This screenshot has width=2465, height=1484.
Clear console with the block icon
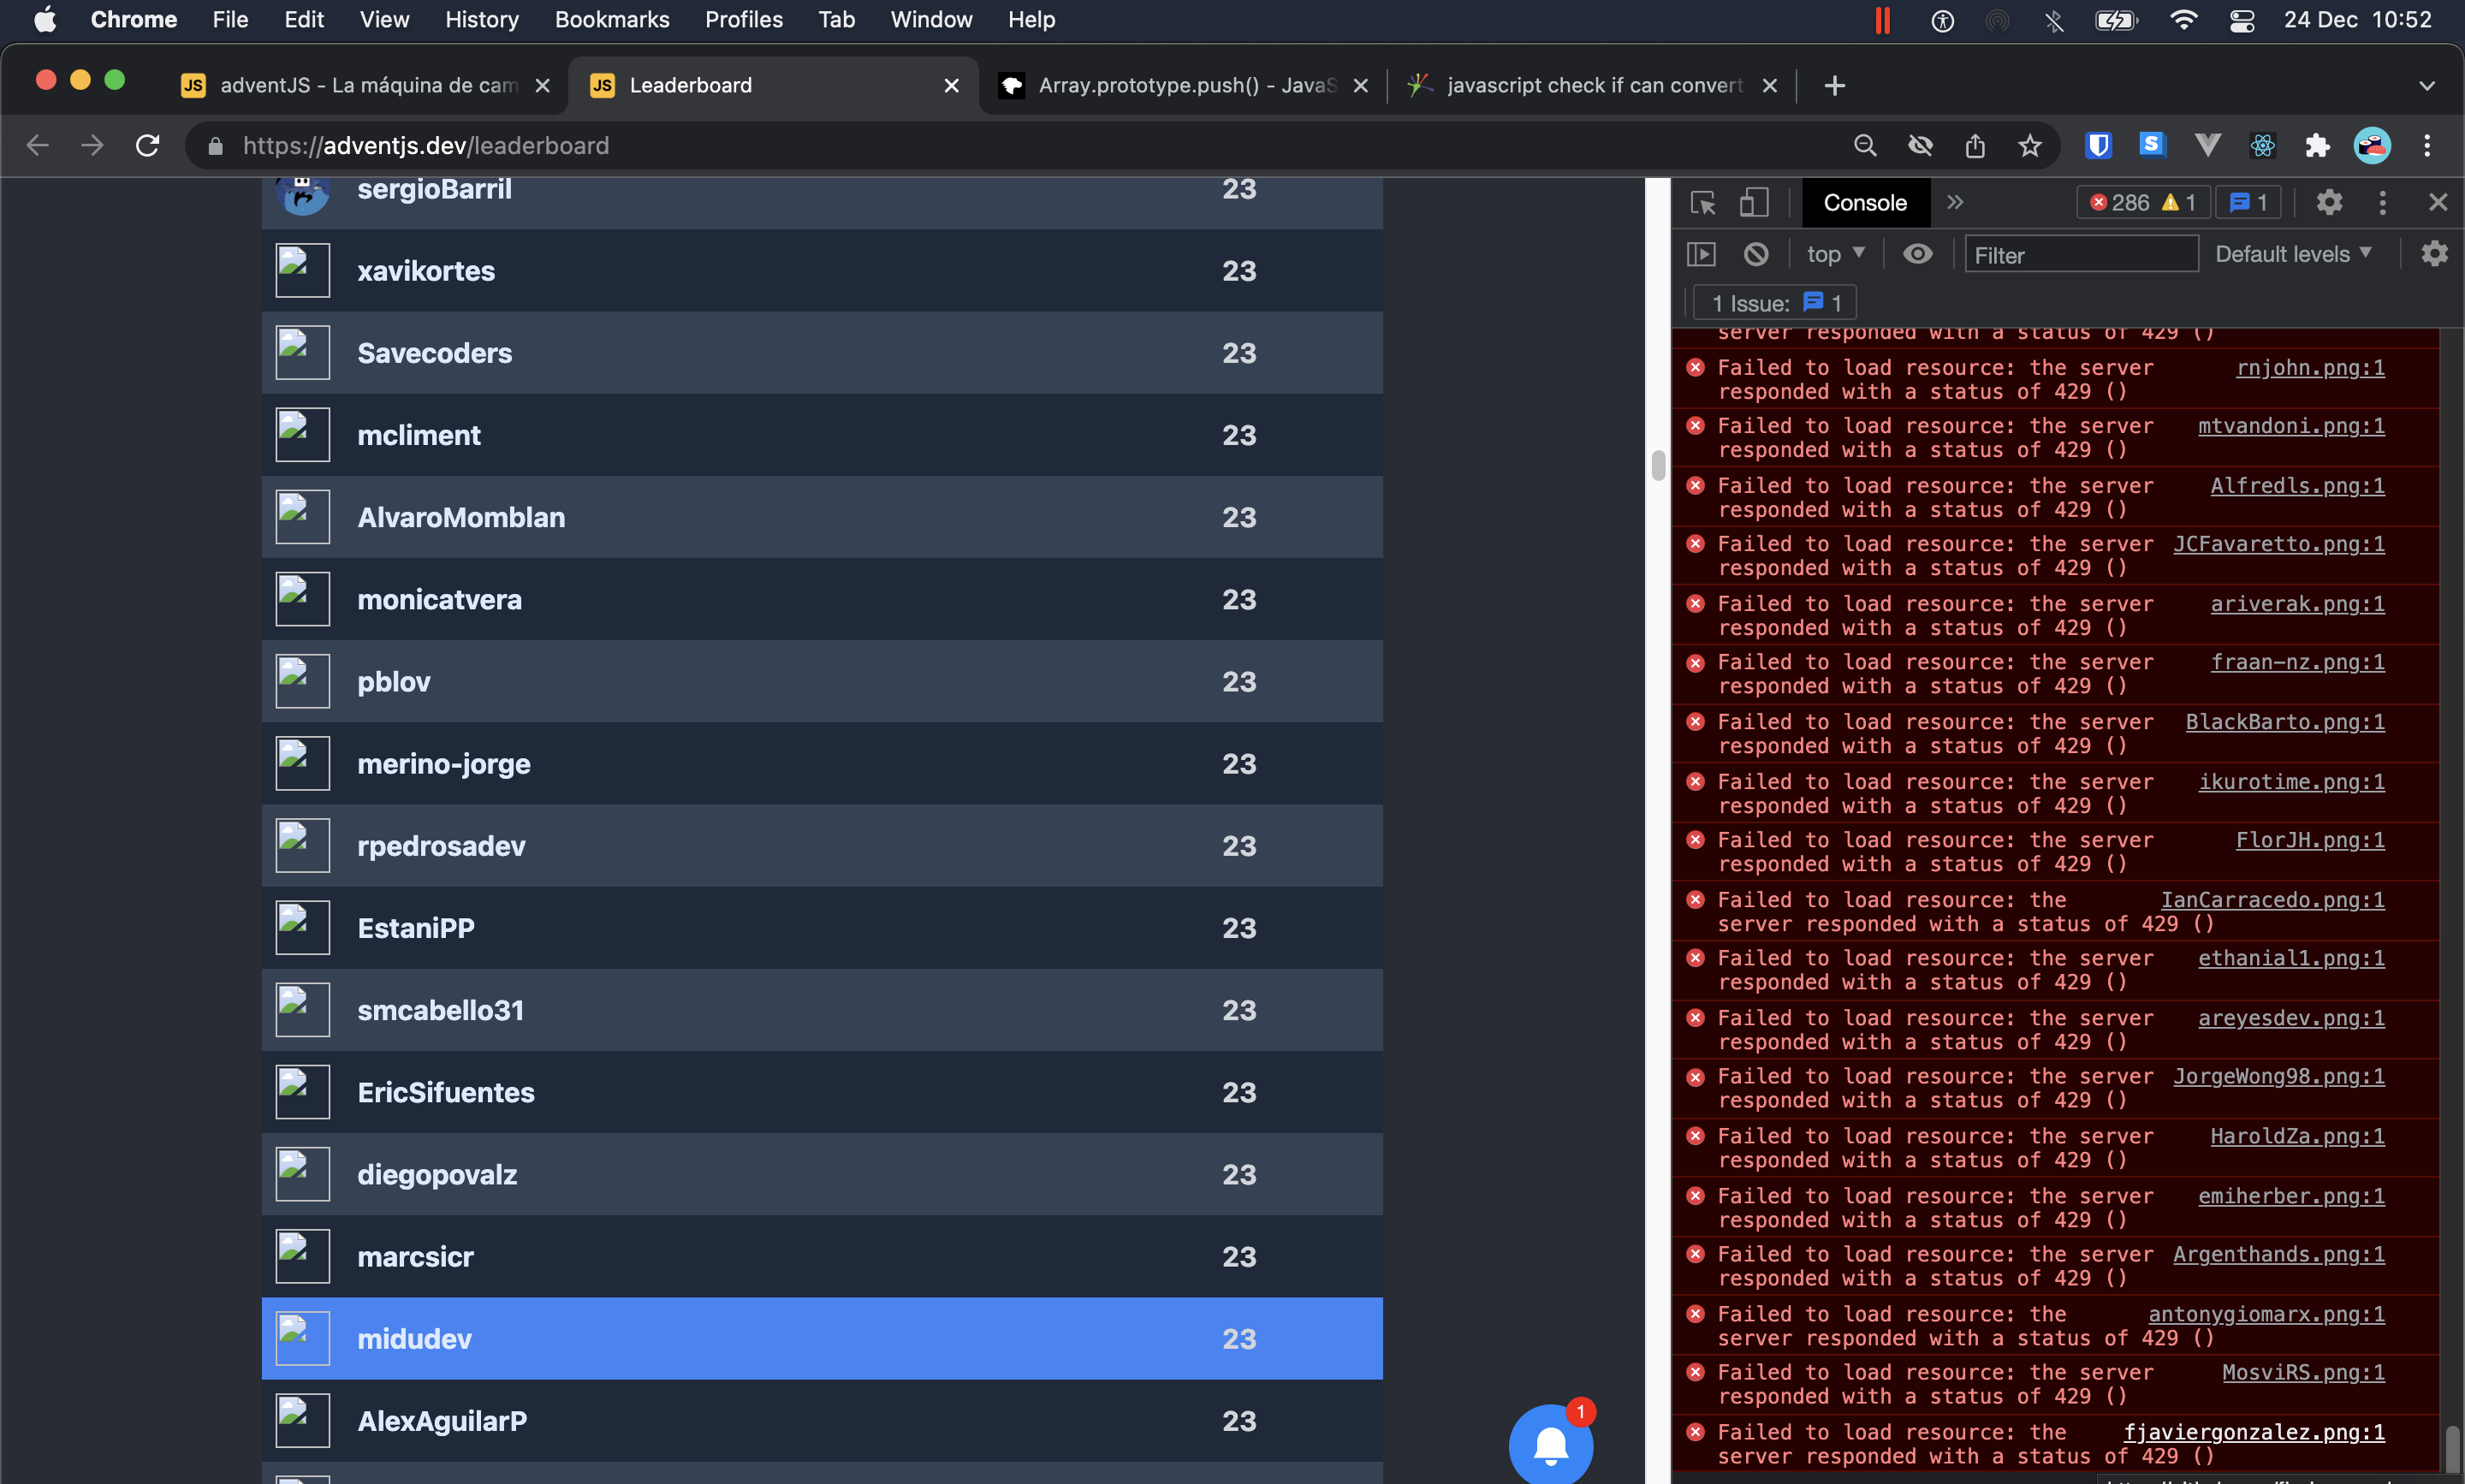point(1756,254)
